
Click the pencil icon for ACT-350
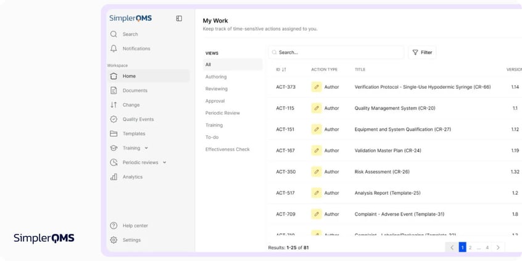317,172
